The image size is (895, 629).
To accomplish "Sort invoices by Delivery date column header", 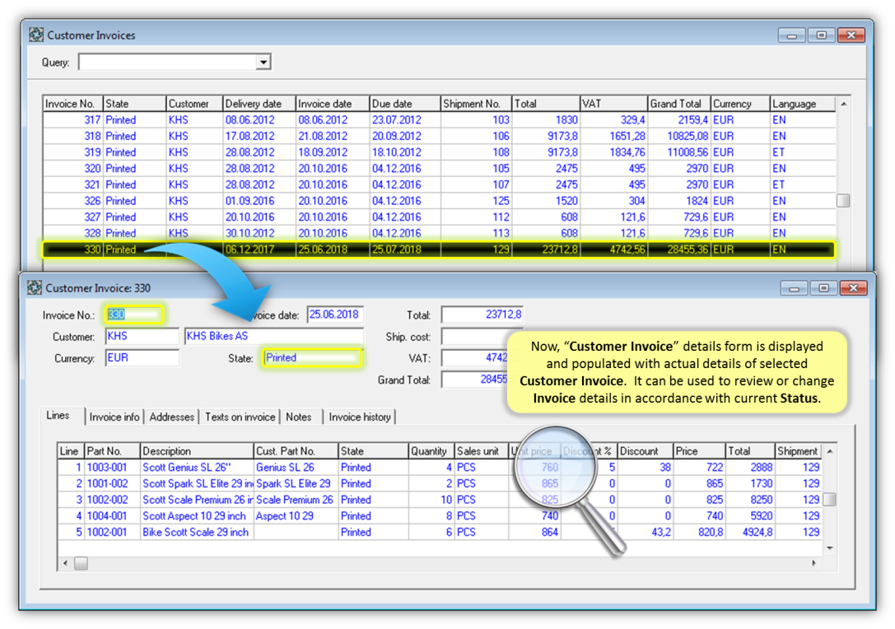I will coord(259,104).
